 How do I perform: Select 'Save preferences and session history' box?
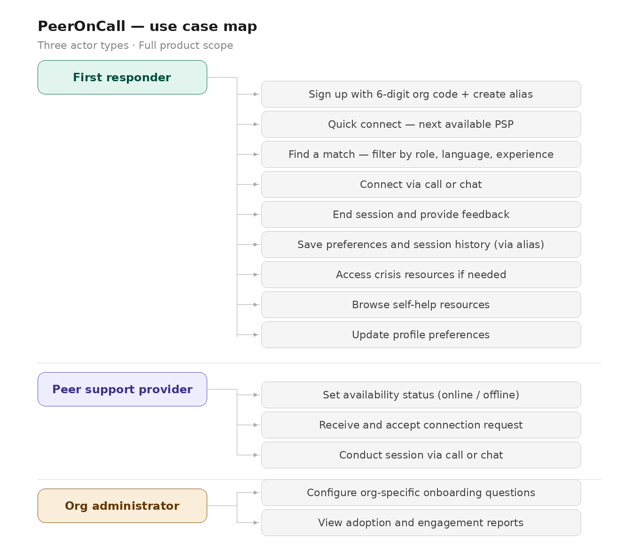click(421, 245)
